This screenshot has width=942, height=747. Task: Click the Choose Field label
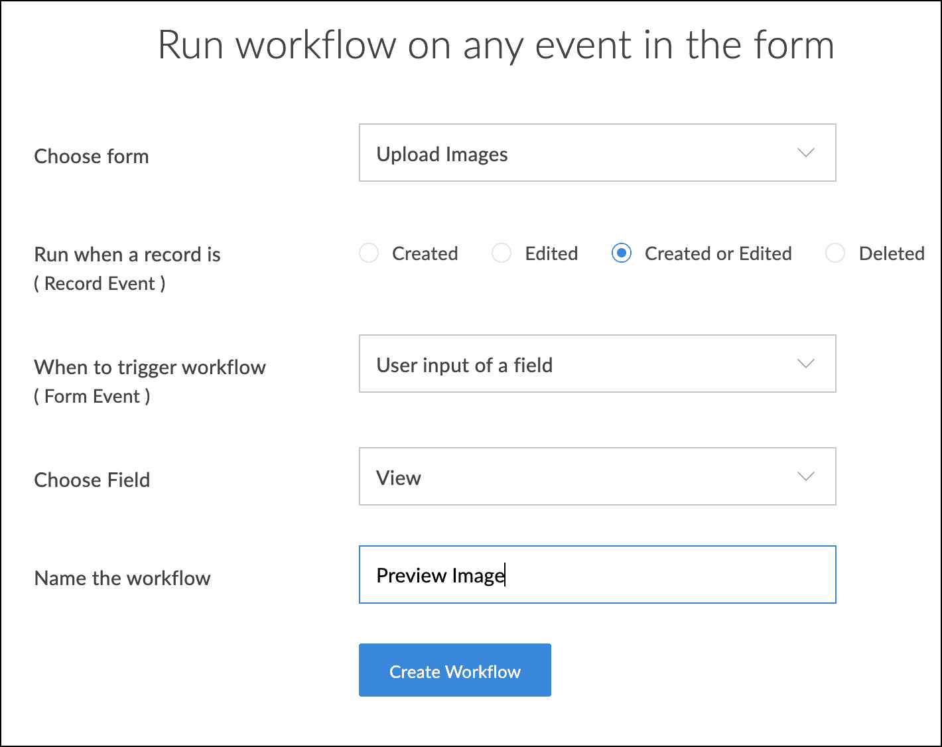pyautogui.click(x=92, y=480)
